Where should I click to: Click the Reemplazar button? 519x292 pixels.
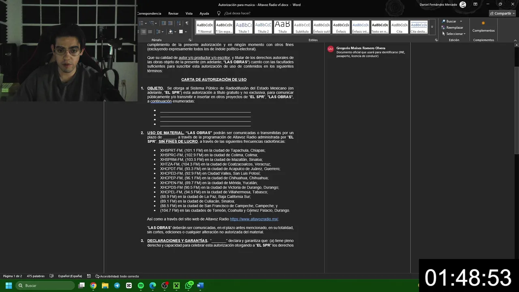point(452,28)
